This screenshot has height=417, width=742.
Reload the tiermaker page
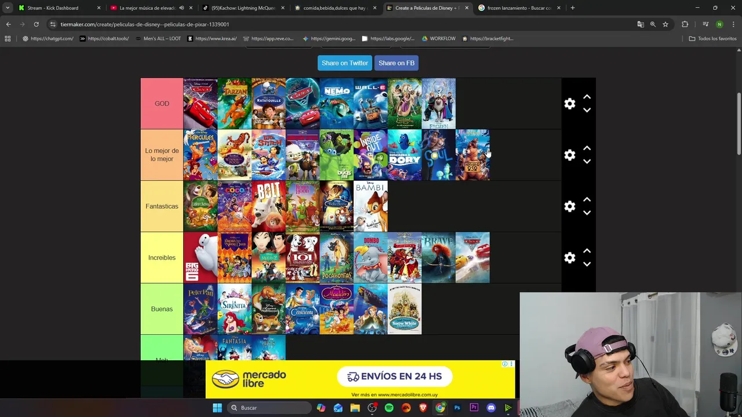point(36,24)
